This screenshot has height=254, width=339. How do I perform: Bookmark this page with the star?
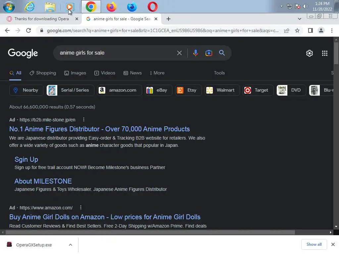click(x=297, y=30)
